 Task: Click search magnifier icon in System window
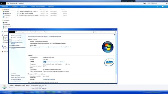(x=116, y=32)
